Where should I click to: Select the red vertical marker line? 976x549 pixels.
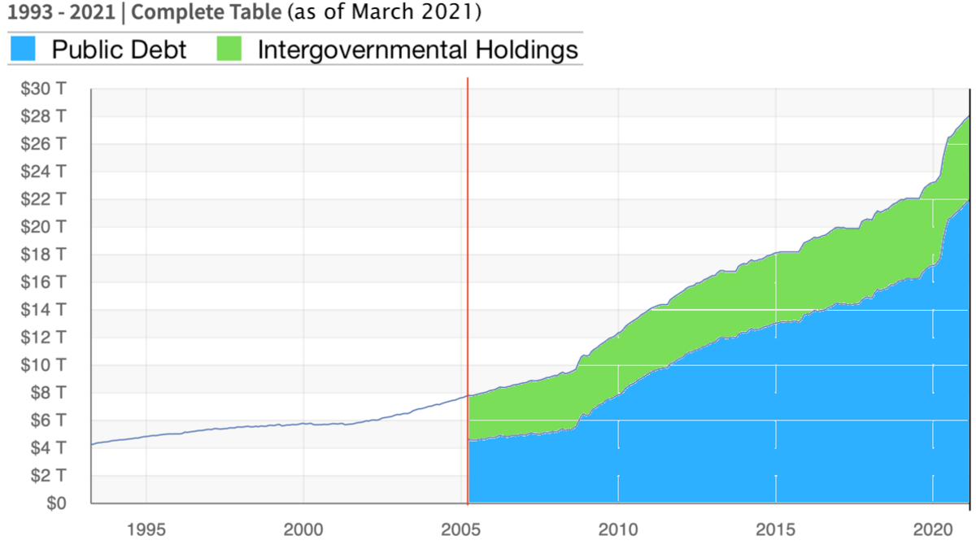pyautogui.click(x=468, y=244)
